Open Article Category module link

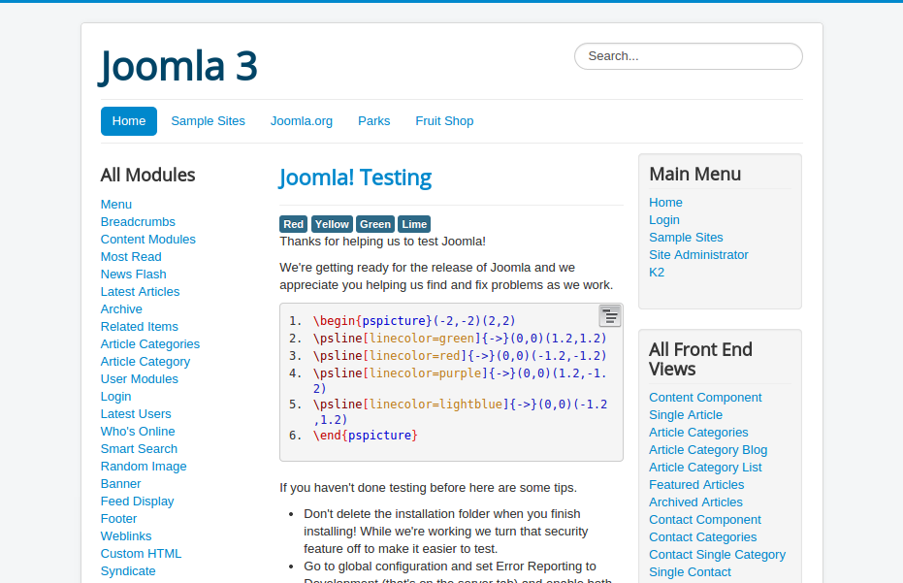click(x=145, y=362)
